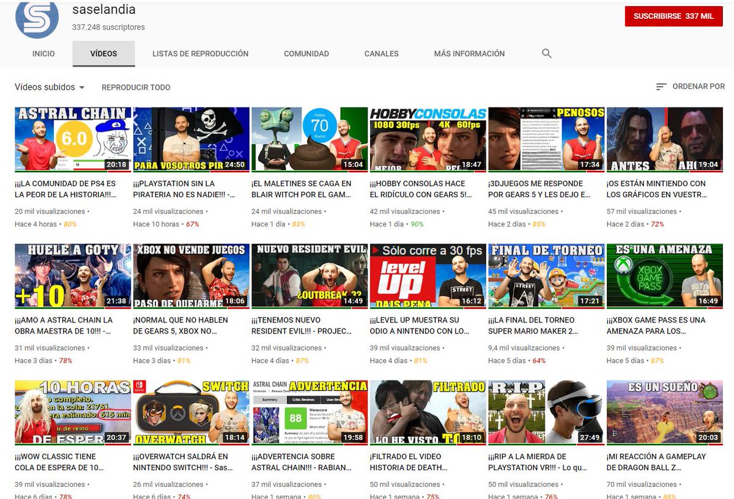Click the 90% rating on Hobby Consolas video

pos(417,224)
